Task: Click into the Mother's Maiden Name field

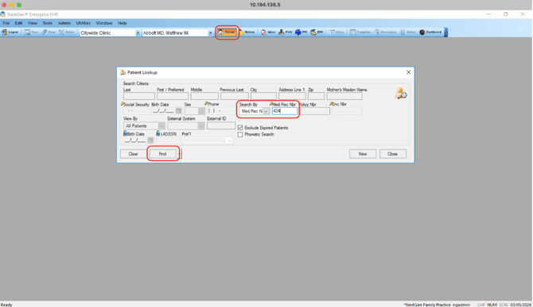Action: (344, 96)
